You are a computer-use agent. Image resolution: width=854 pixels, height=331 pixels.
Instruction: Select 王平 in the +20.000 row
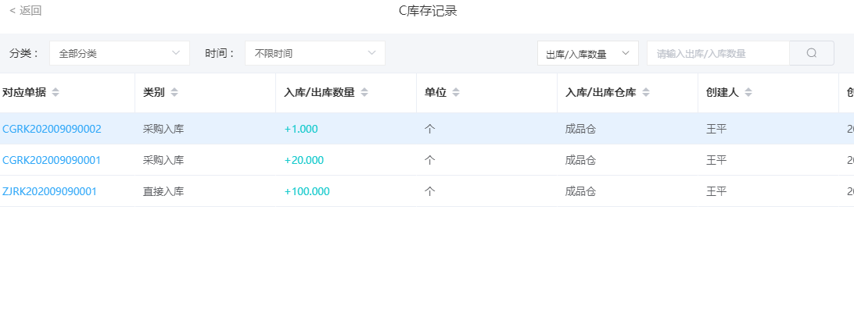pos(716,160)
